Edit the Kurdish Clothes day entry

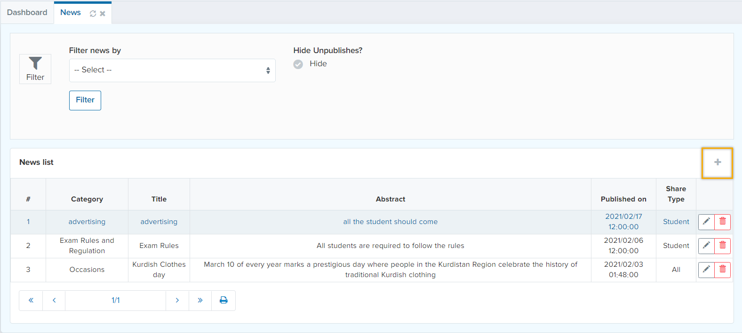click(x=706, y=270)
